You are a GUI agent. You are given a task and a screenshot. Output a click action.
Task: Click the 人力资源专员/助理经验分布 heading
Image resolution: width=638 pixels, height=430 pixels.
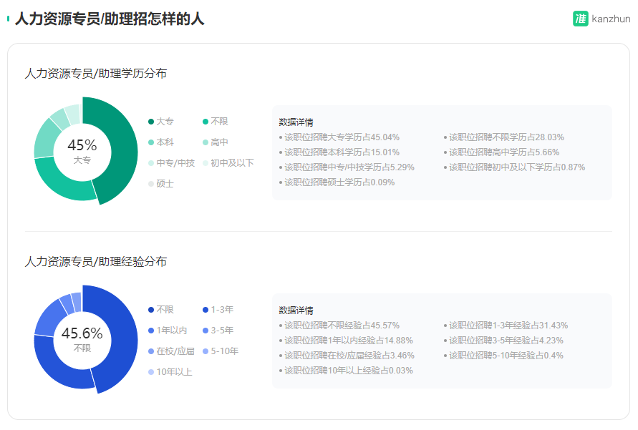click(96, 262)
